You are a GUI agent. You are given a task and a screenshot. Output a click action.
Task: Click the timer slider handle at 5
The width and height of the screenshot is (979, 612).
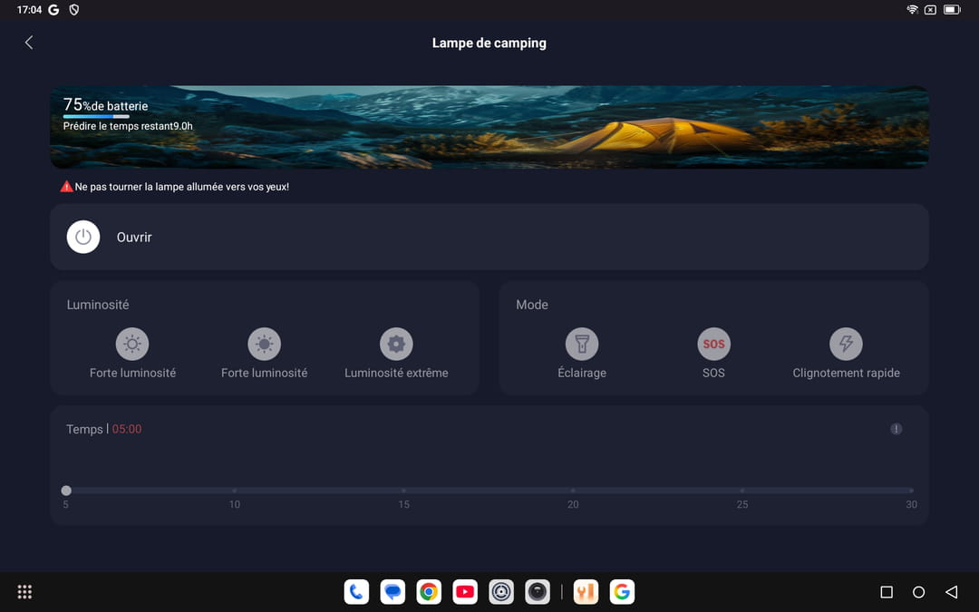(66, 491)
